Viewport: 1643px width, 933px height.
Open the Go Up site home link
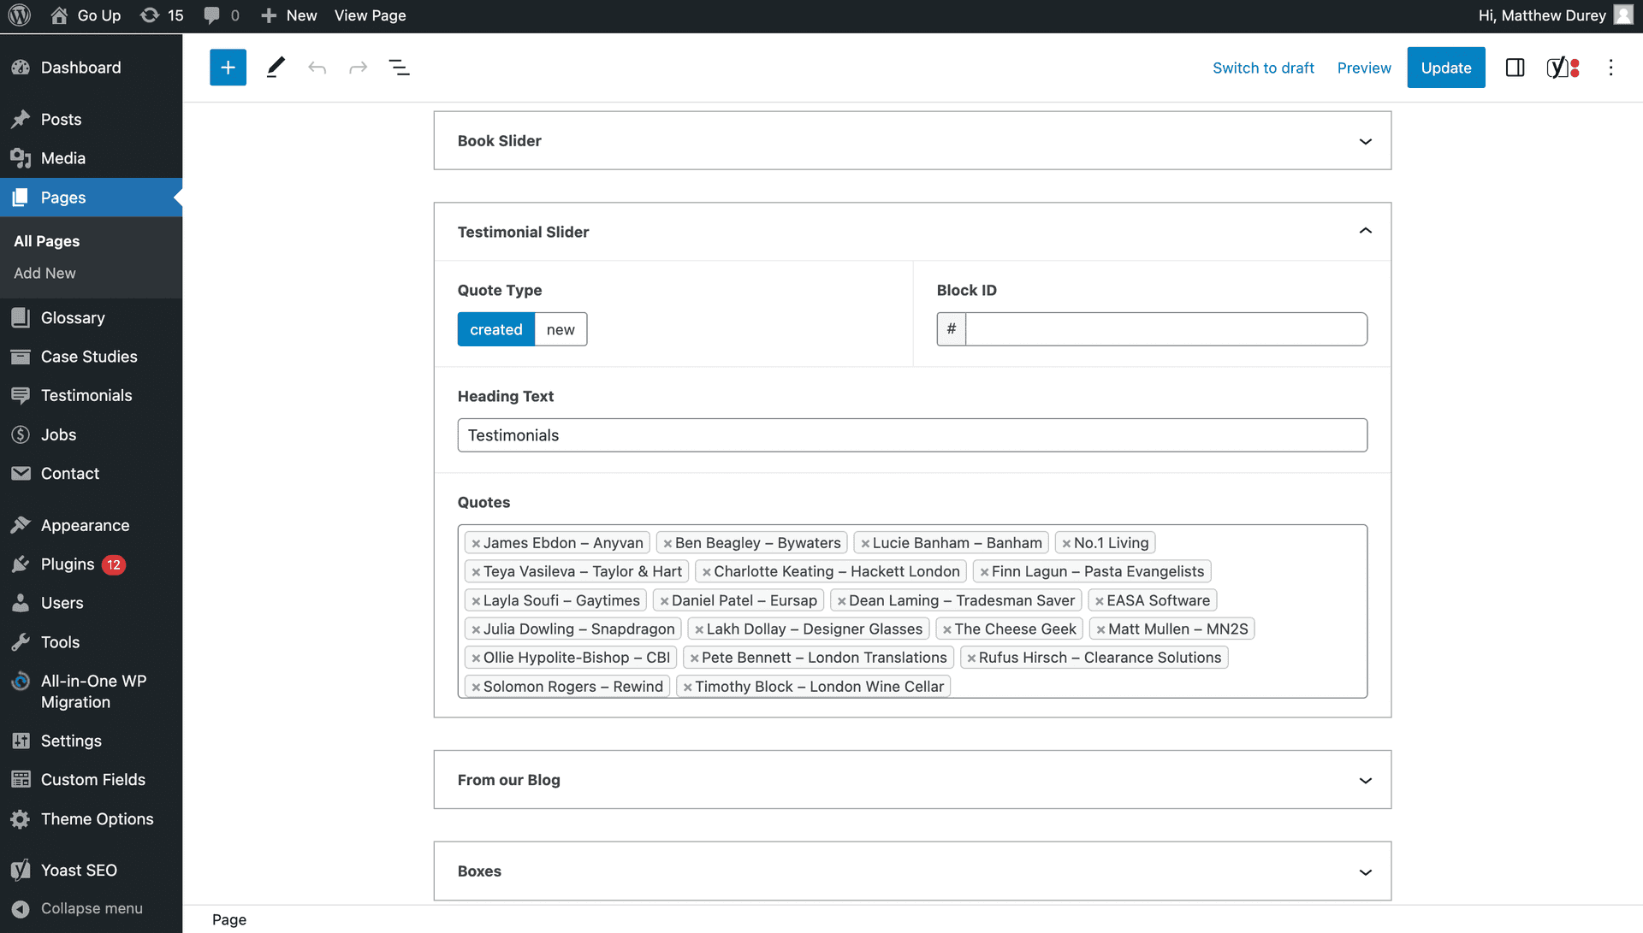click(x=86, y=15)
